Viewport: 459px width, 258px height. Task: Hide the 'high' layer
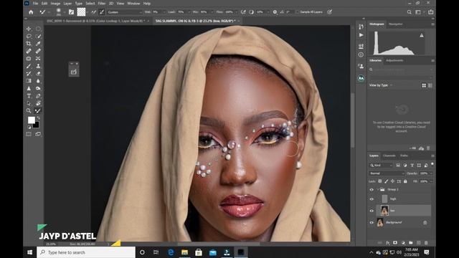point(372,199)
